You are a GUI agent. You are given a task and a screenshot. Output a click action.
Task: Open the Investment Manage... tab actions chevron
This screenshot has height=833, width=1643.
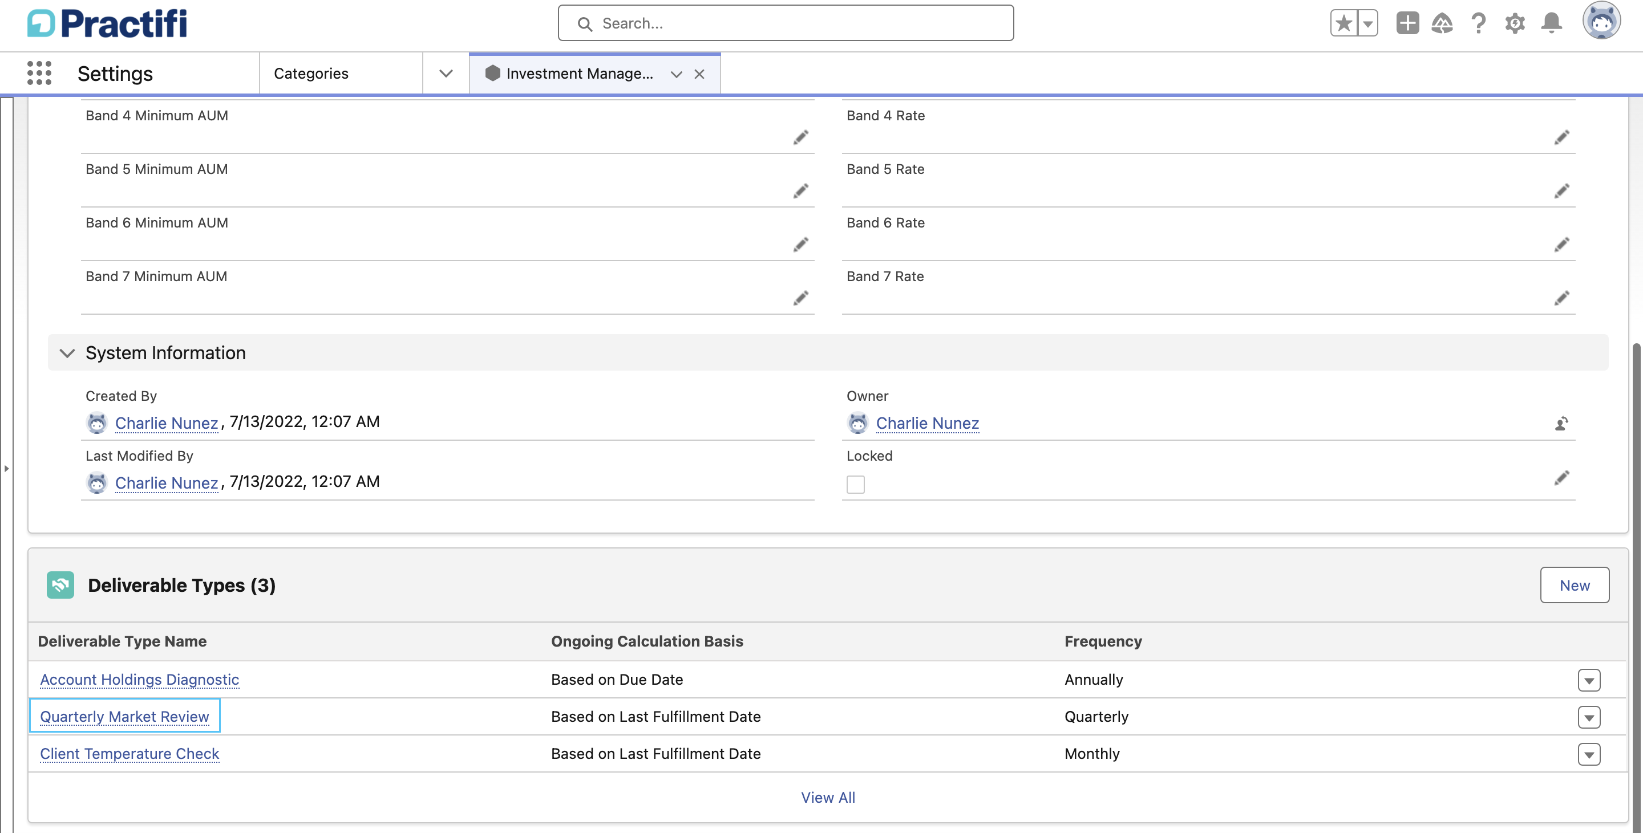(676, 75)
